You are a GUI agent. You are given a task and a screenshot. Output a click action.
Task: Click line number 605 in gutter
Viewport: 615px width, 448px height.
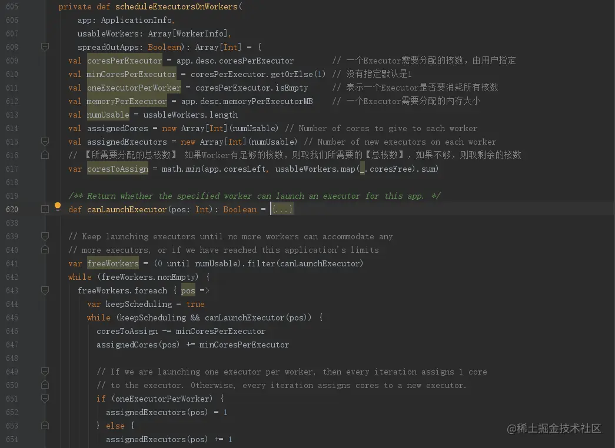coord(12,6)
